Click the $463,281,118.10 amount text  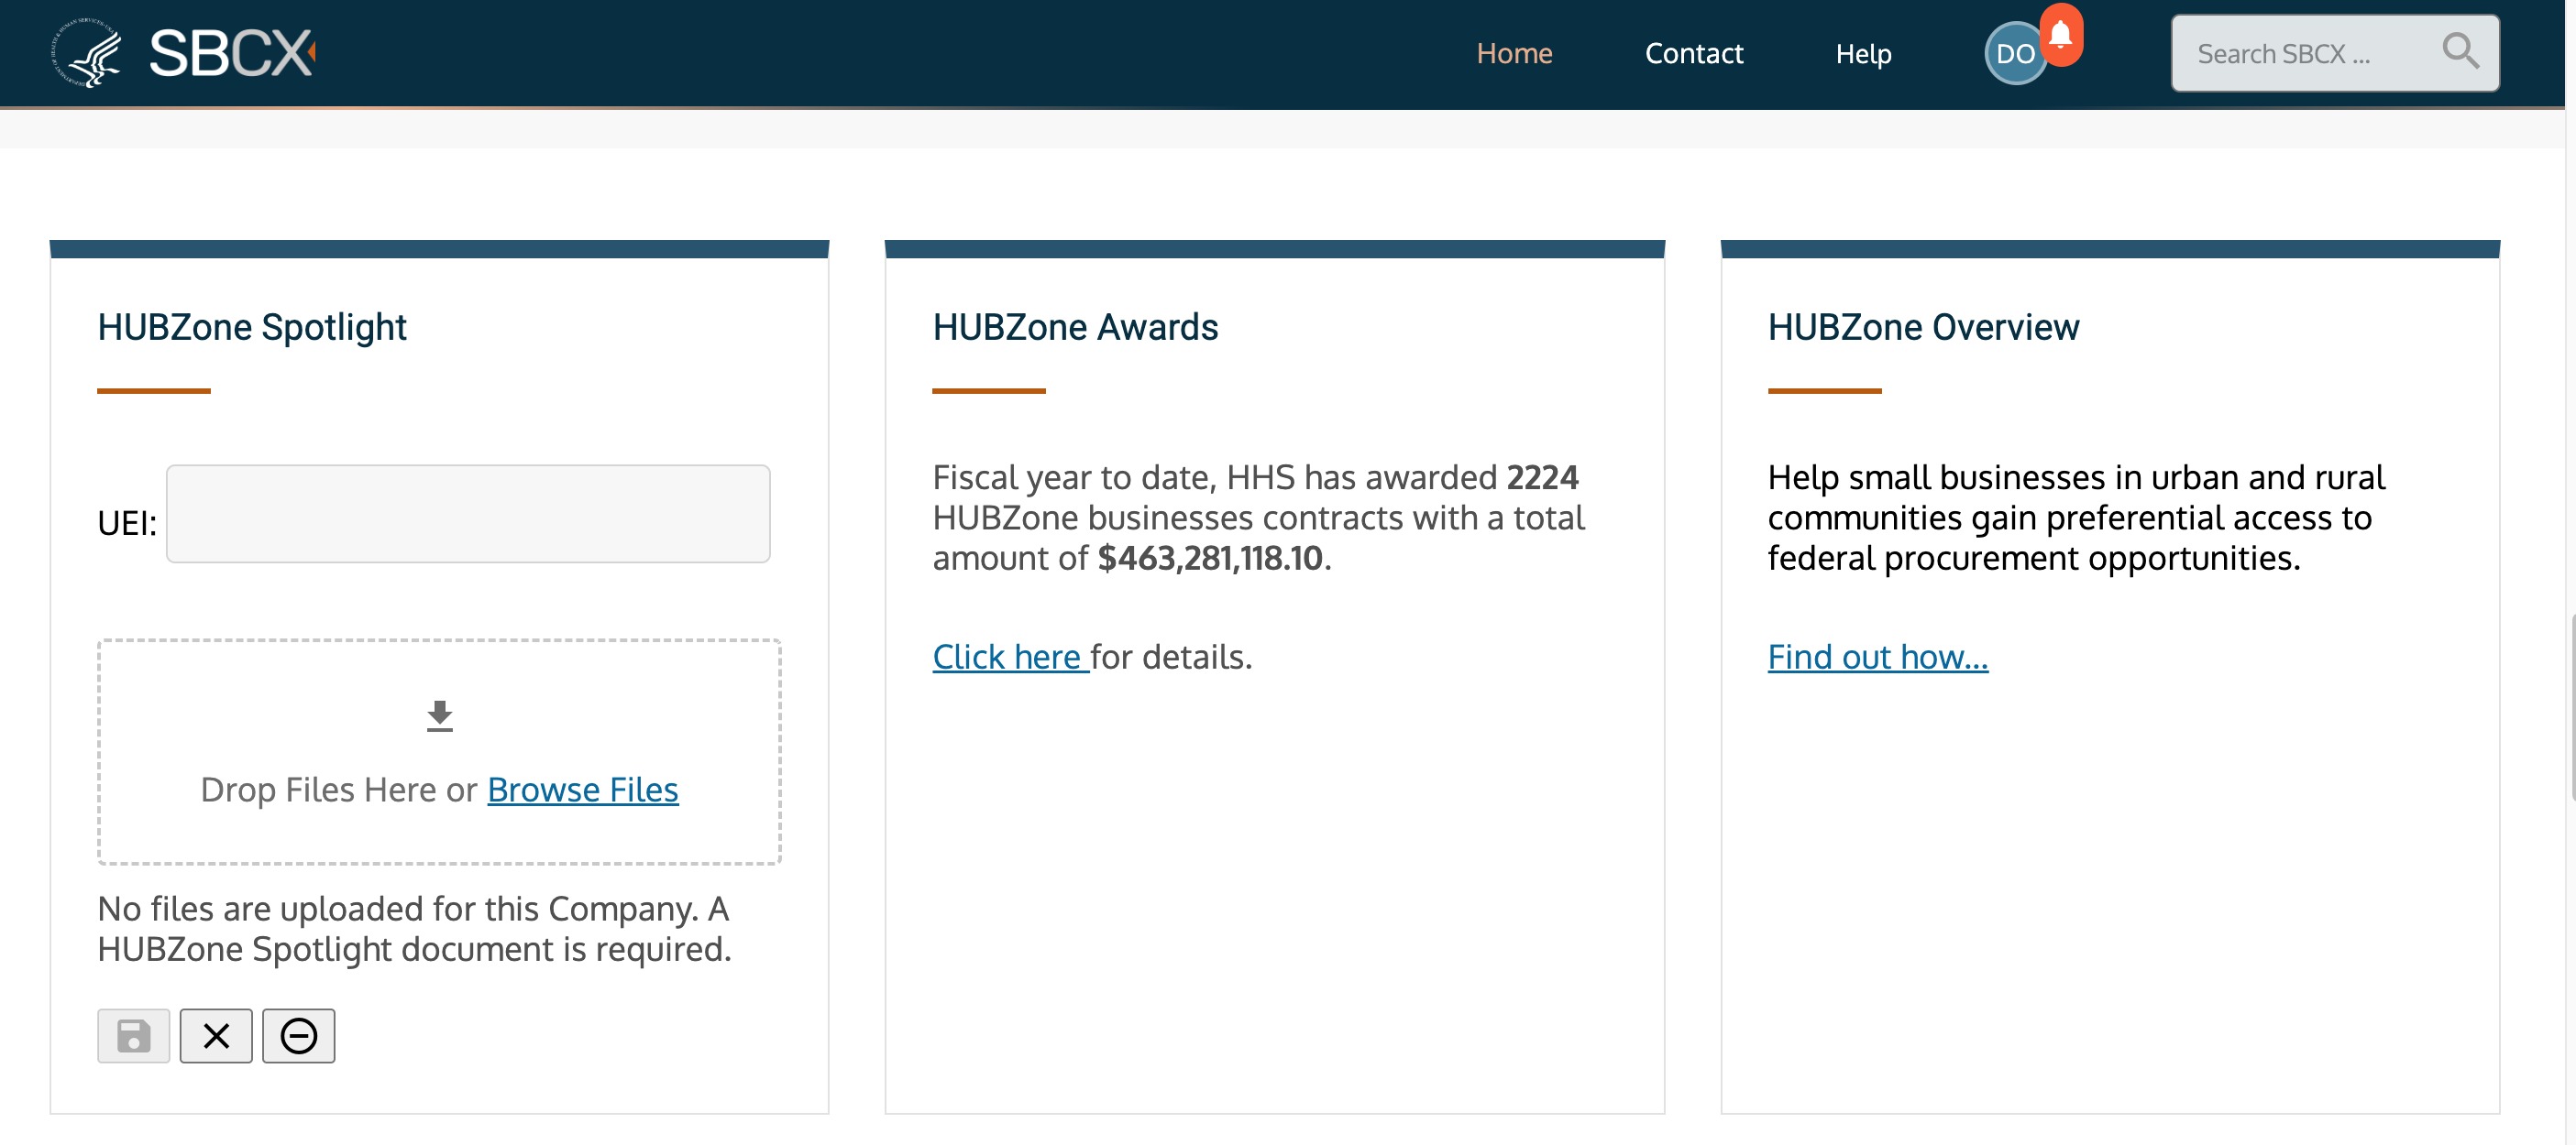tap(1210, 558)
